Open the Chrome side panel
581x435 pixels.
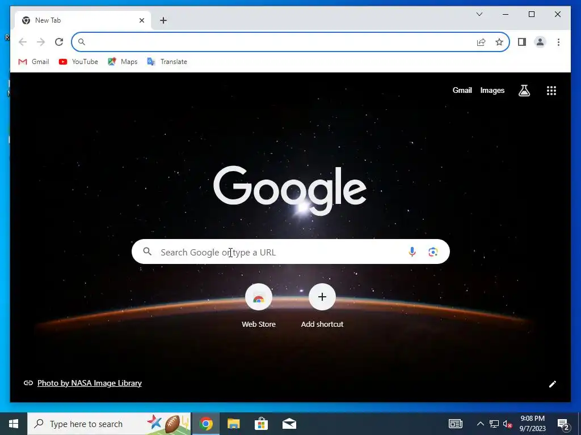pyautogui.click(x=522, y=42)
